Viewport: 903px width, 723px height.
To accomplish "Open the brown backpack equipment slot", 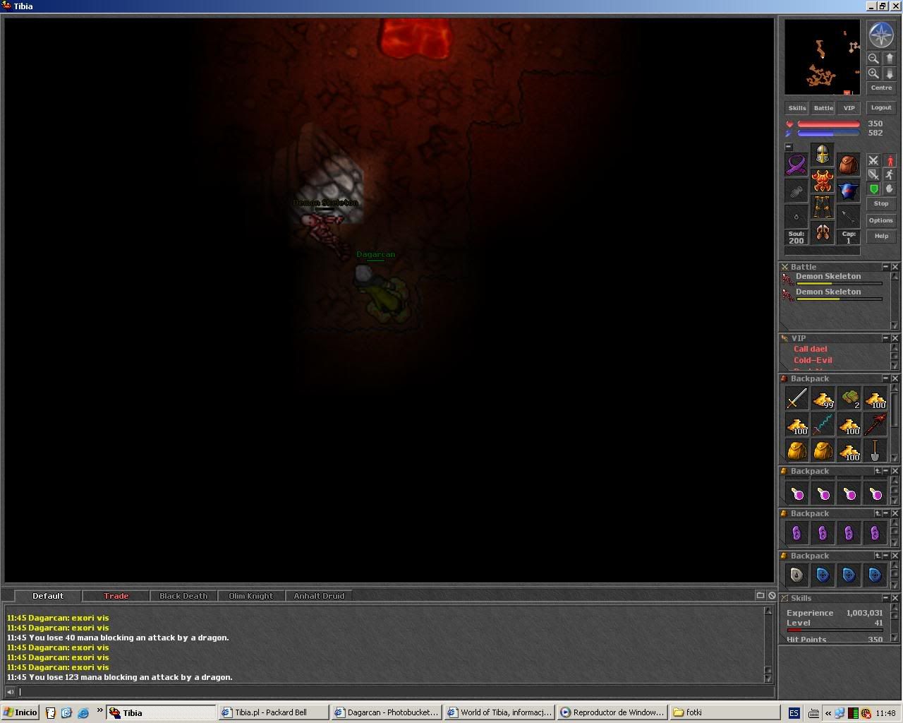I will coord(848,165).
